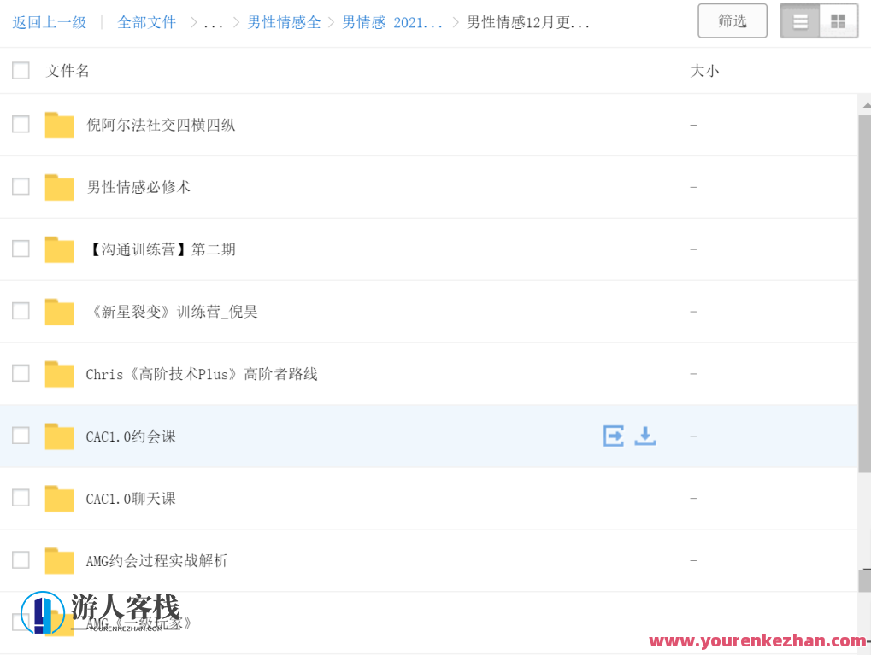The height and width of the screenshot is (655, 871).
Task: Open folder icon for 【沟通训练营】第二期
Action: [60, 249]
